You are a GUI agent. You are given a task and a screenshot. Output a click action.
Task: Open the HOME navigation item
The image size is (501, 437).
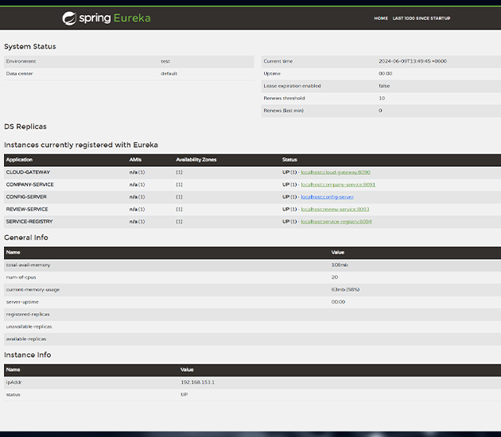(381, 18)
